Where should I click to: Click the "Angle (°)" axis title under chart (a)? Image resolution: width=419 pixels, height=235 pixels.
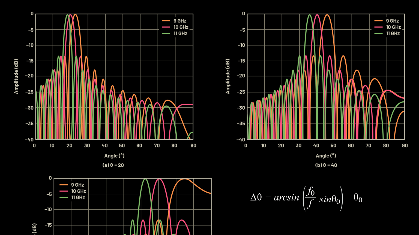click(114, 156)
